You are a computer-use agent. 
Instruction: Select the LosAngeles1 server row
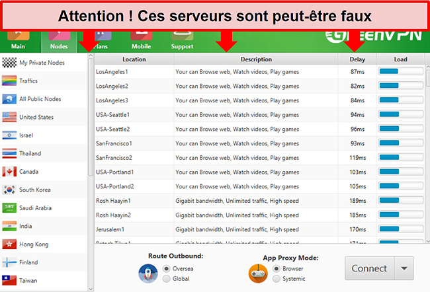[x=259, y=72]
